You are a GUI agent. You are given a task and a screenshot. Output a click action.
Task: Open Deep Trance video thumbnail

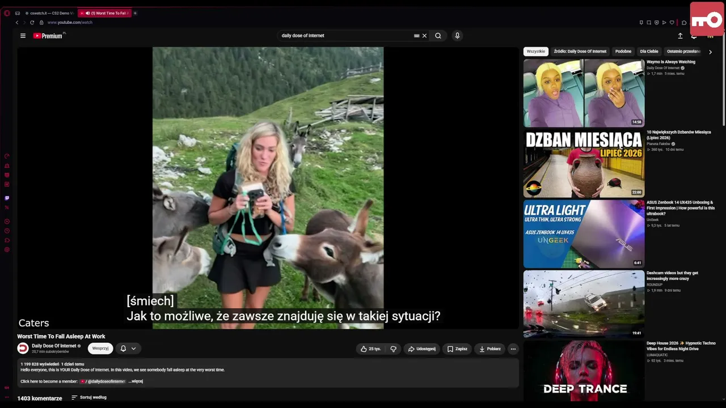click(x=584, y=371)
